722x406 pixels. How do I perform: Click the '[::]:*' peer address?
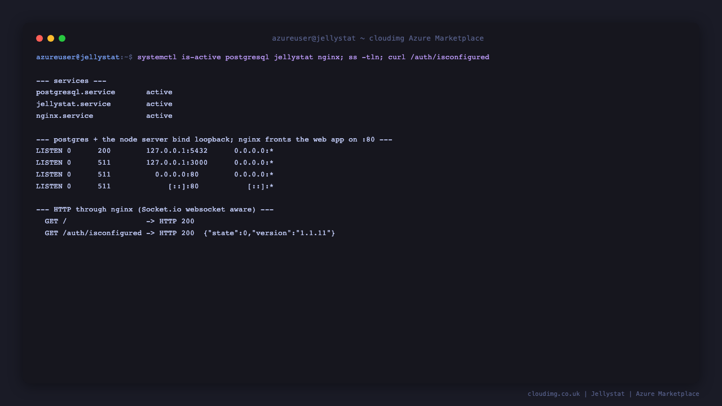(x=261, y=186)
